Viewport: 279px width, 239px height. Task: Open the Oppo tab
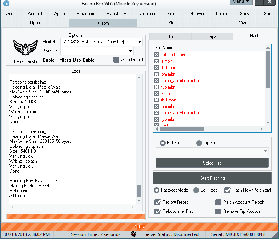point(35,23)
